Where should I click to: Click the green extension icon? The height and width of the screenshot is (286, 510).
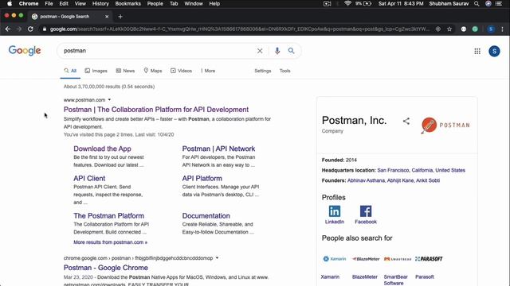(475, 29)
